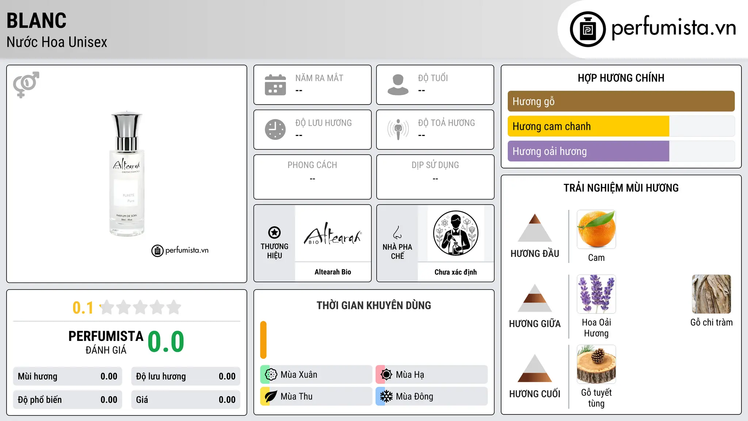748x421 pixels.
Task: Select the Mùa Thu season button
Action: pos(316,397)
